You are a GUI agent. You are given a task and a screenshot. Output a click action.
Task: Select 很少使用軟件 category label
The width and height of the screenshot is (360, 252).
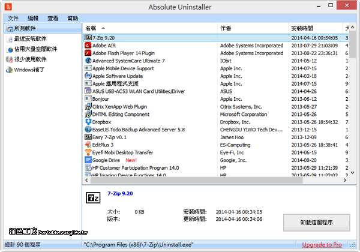pos(31,59)
